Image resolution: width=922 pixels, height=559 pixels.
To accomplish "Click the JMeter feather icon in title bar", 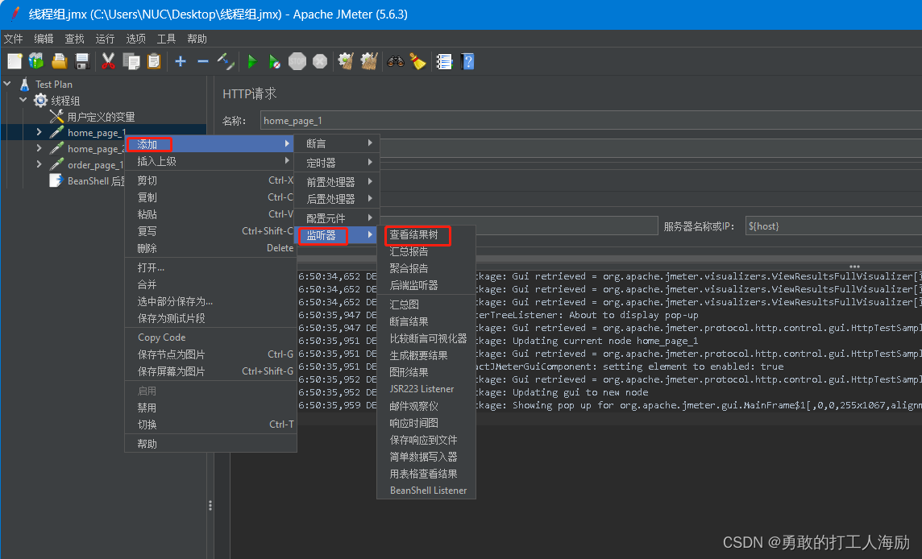I will click(x=15, y=14).
